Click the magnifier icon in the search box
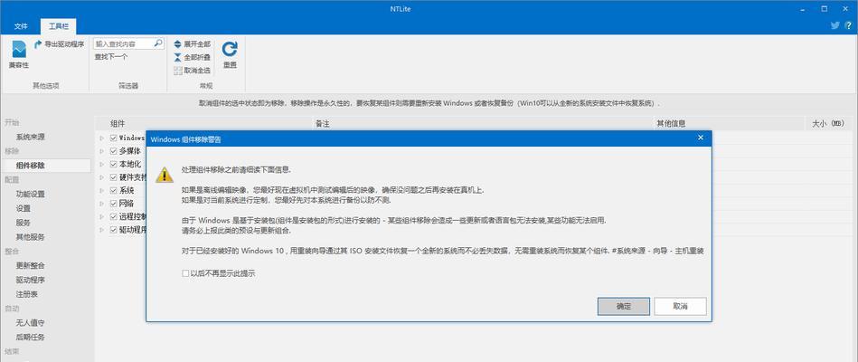858x362 pixels. click(x=157, y=43)
